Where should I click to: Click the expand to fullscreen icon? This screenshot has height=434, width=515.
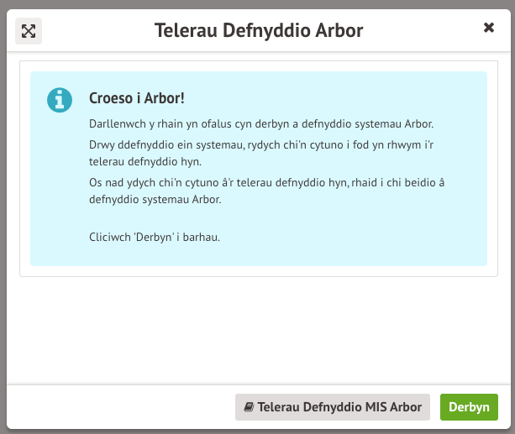pos(29,31)
